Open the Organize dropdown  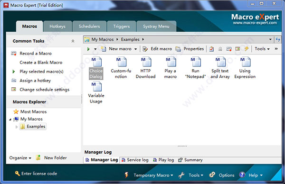tap(20, 158)
